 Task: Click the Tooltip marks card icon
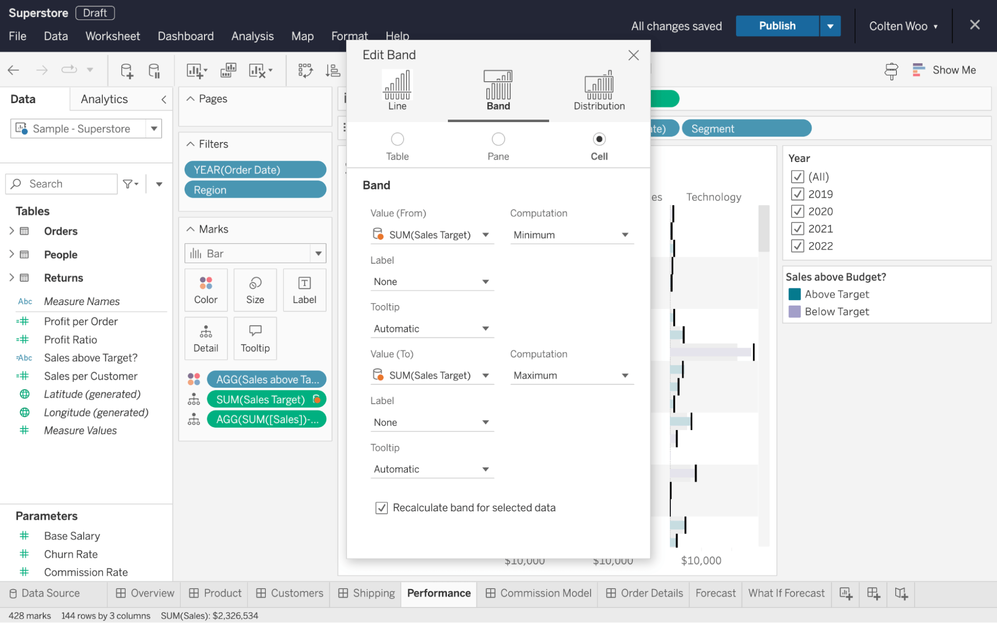point(255,338)
